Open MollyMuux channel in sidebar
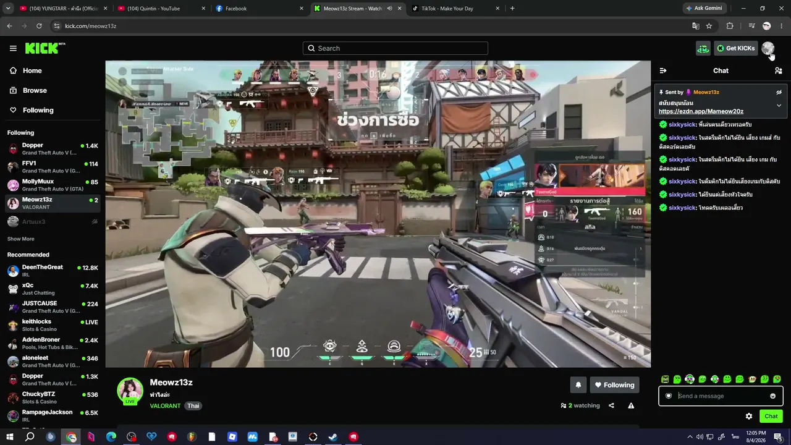This screenshot has height=445, width=791. [x=53, y=185]
